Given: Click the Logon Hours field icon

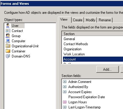Looking at the screenshot, I should click(x=65, y=102).
